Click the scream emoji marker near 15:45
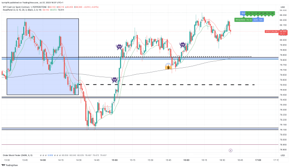This screenshot has height=168, width=290. [168, 66]
